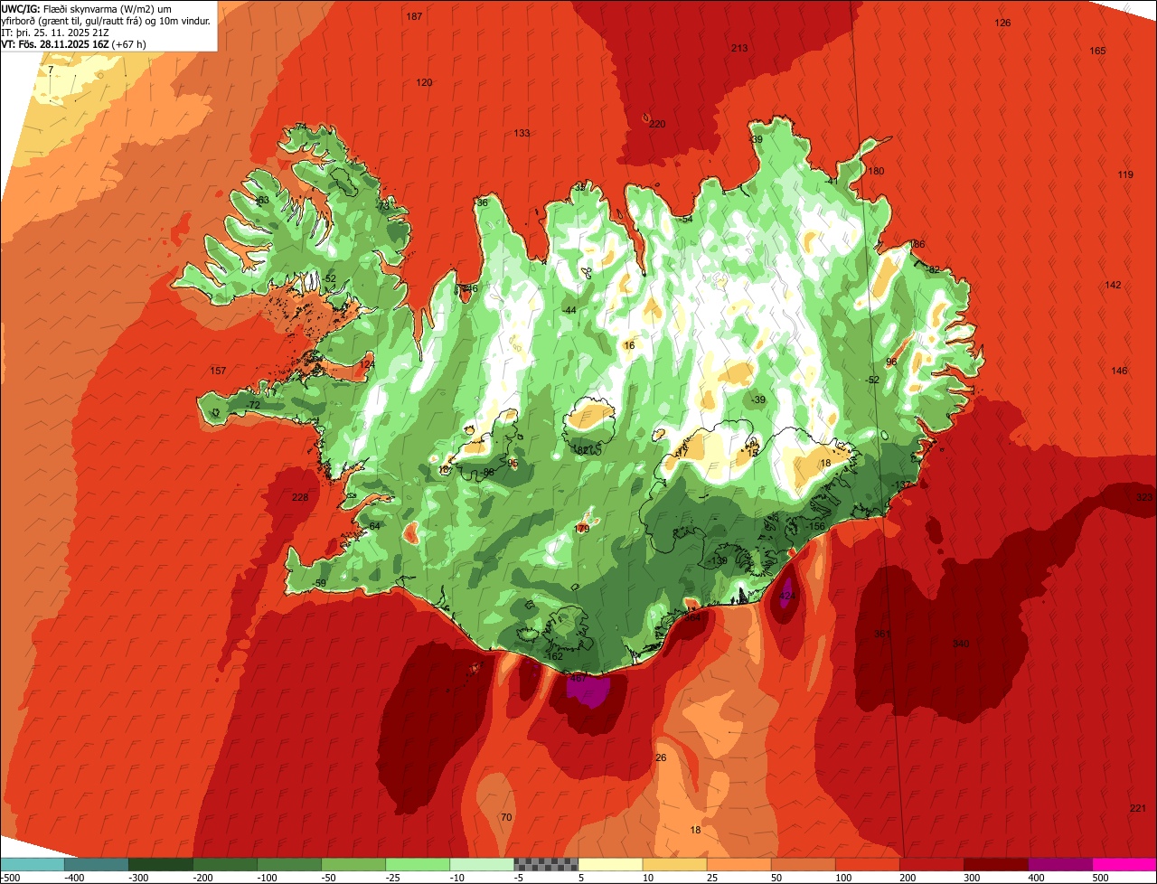
Task: Click the '7' value in the top left
Action: tap(51, 70)
